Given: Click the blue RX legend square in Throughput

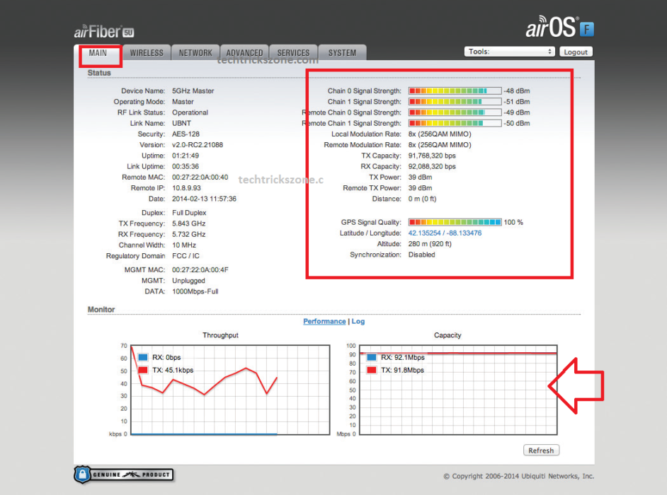Looking at the screenshot, I should coord(142,358).
